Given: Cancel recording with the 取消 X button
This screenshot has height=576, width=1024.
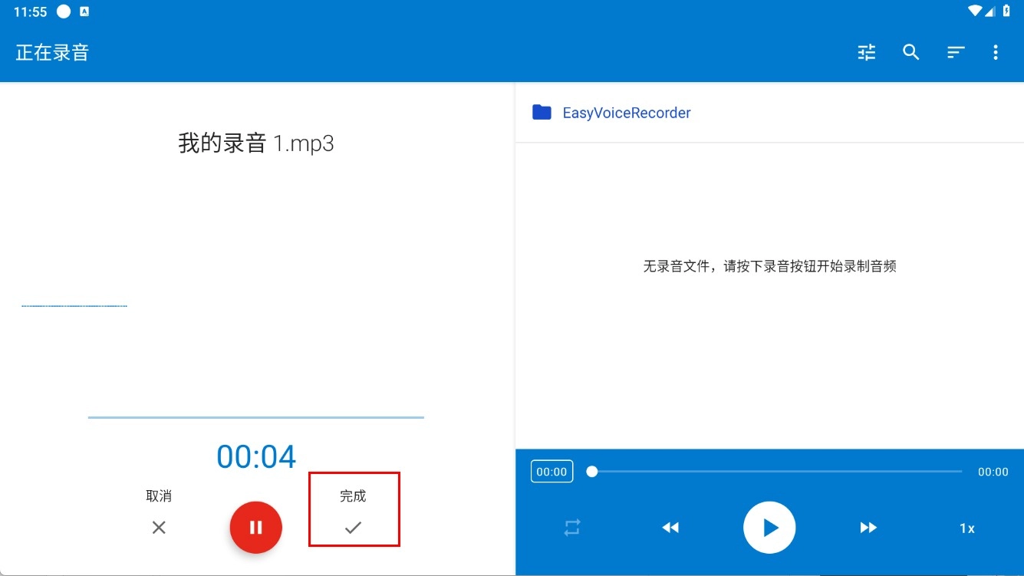Looking at the screenshot, I should point(159,512).
